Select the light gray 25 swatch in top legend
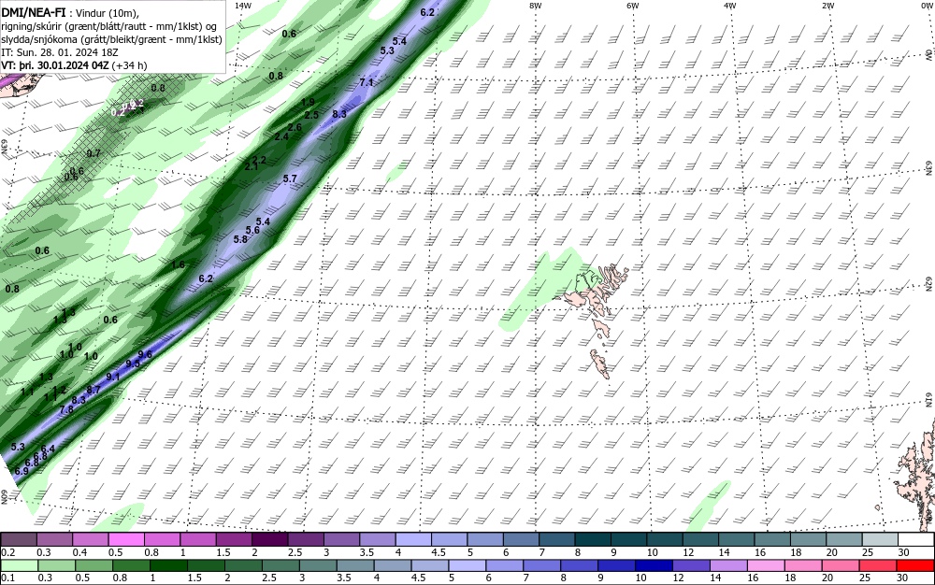 point(880,540)
